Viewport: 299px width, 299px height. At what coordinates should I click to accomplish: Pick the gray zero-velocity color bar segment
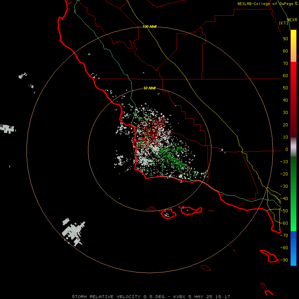coord(293,147)
